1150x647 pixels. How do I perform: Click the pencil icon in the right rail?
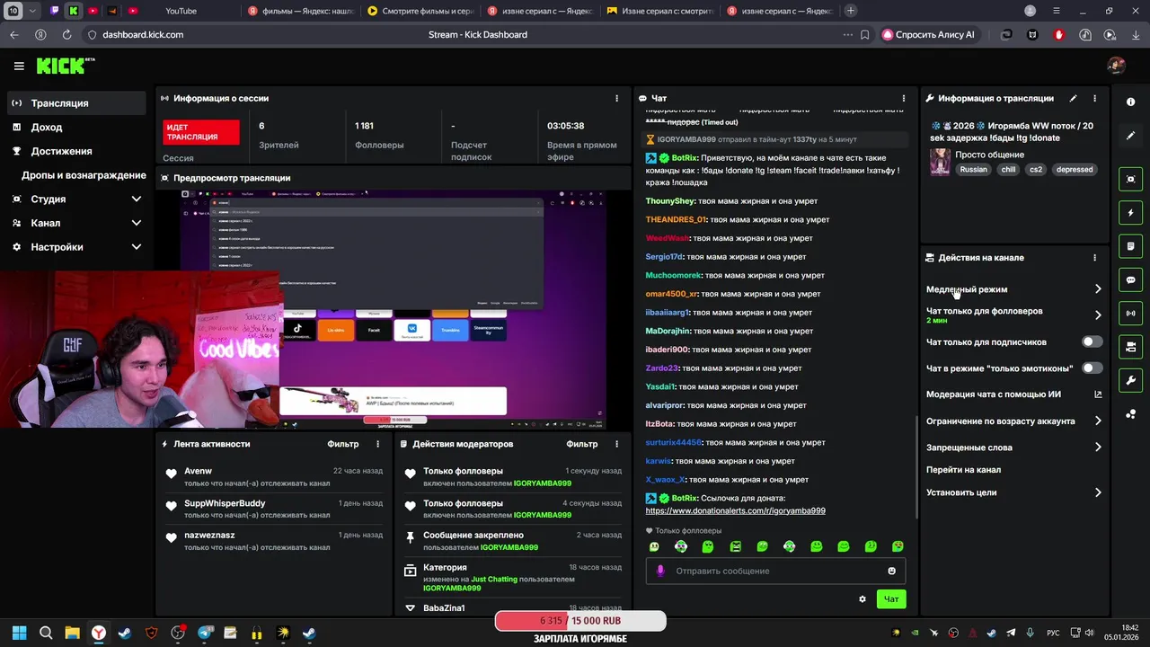pyautogui.click(x=1130, y=136)
